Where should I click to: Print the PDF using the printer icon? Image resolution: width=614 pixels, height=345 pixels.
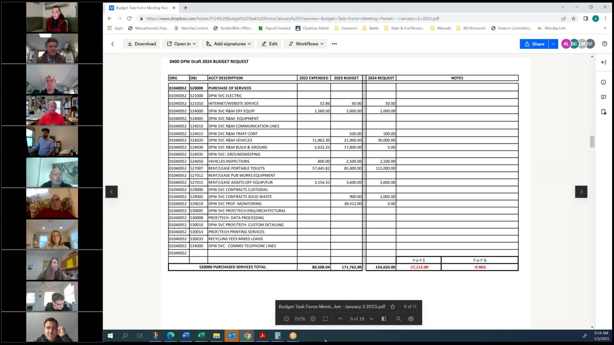point(411,318)
